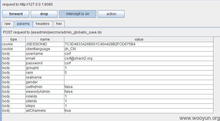Toggle the intercept is on button
This screenshot has width=220, height=121.
click(78, 14)
